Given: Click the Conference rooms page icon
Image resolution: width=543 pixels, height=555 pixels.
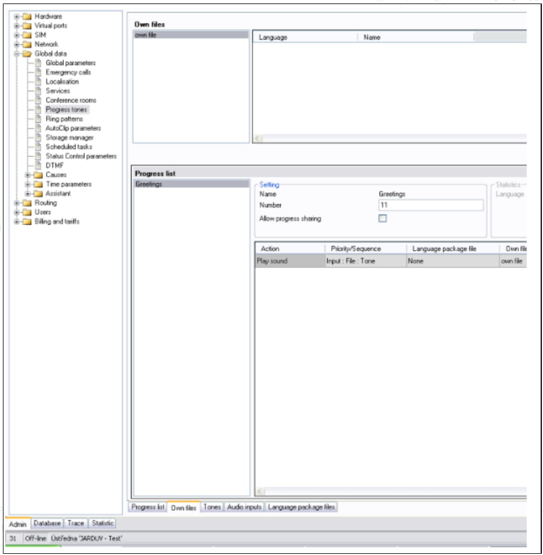Looking at the screenshot, I should (38, 100).
